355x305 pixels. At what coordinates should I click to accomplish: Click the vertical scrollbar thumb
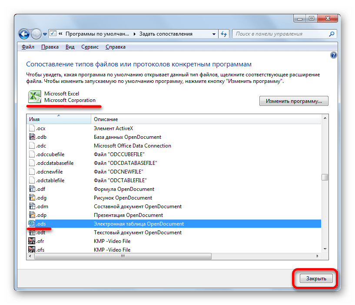[x=325, y=177]
